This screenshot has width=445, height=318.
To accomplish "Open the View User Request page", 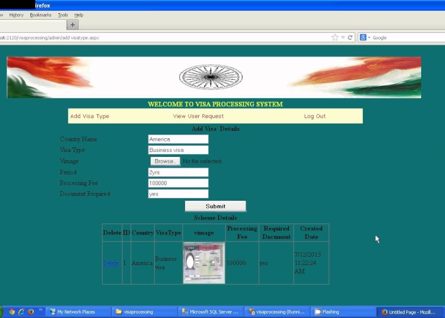I will pyautogui.click(x=198, y=116).
